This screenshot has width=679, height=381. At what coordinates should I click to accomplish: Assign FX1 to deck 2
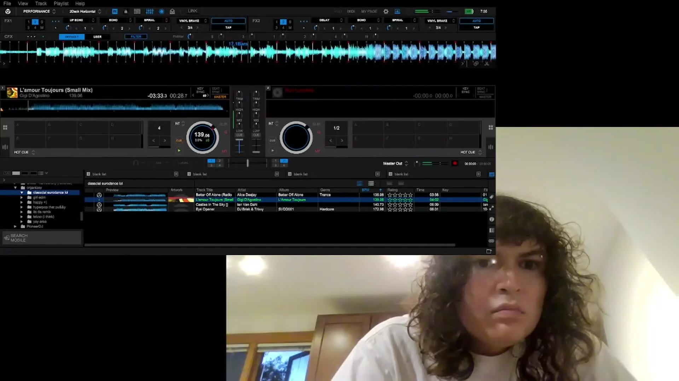35,22
